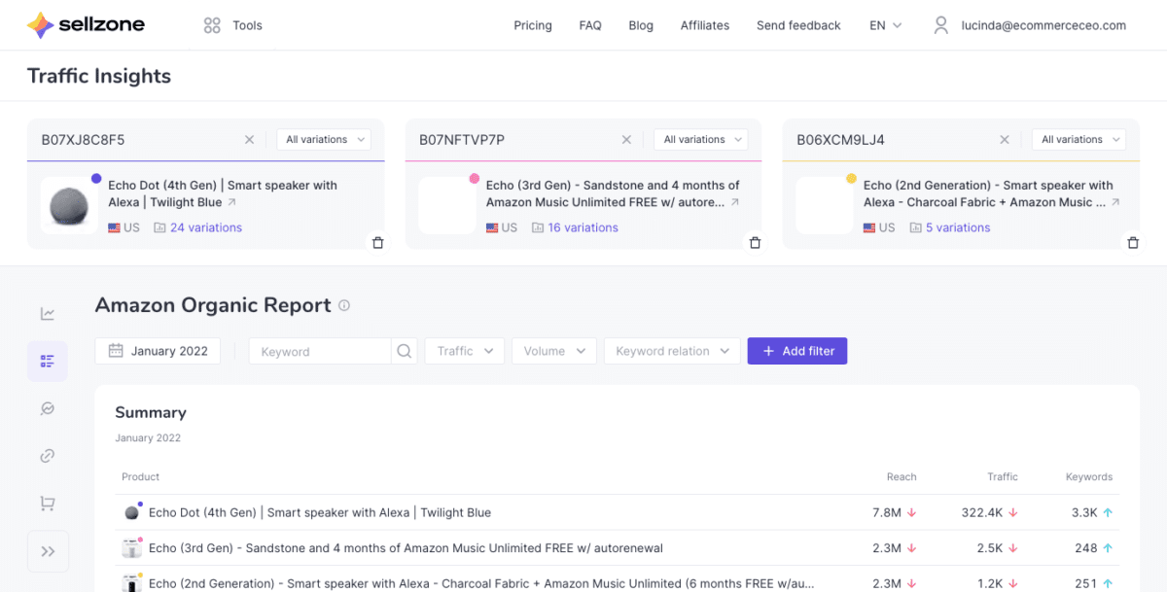Click the blue color dot on Echo Dot card
The height and width of the screenshot is (592, 1167).
point(96,178)
